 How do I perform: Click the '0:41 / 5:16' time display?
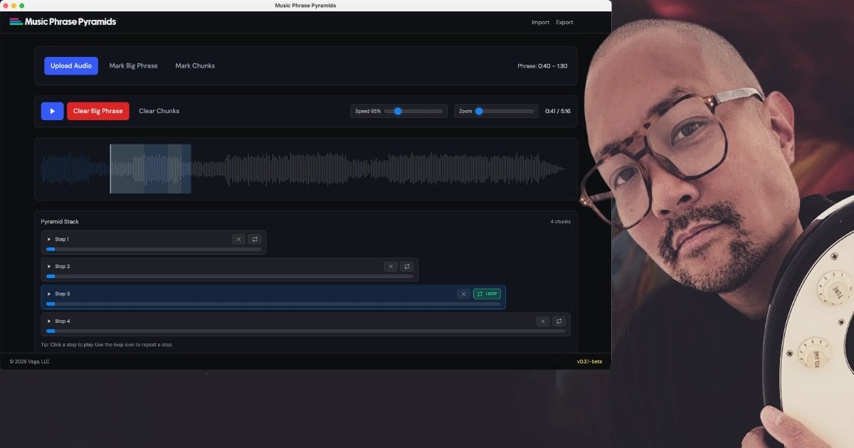pyautogui.click(x=558, y=111)
